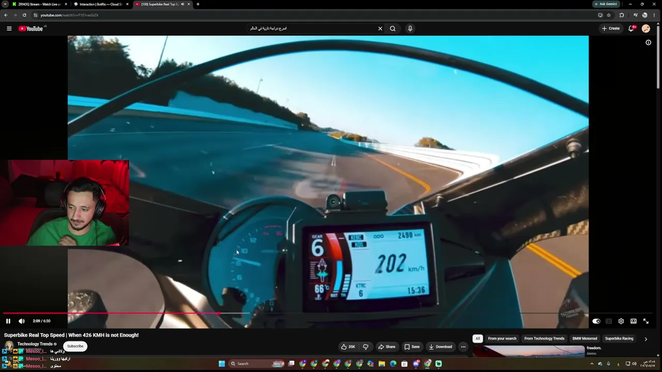
Task: Open YouTube notifications bell
Action: pos(631,28)
